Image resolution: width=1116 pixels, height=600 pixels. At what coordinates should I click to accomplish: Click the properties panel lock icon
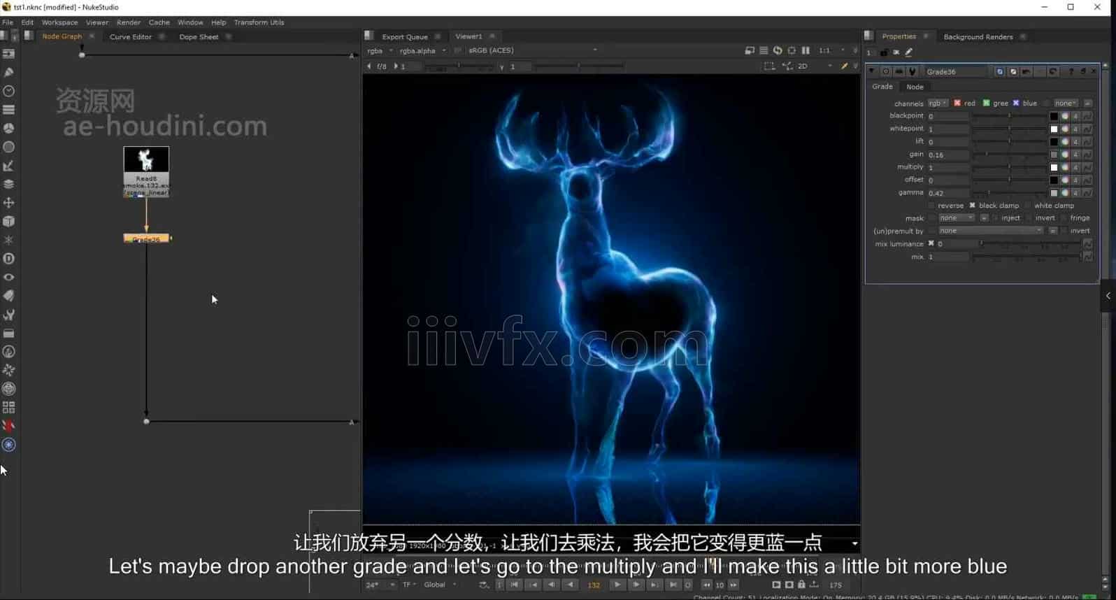[x=884, y=52]
